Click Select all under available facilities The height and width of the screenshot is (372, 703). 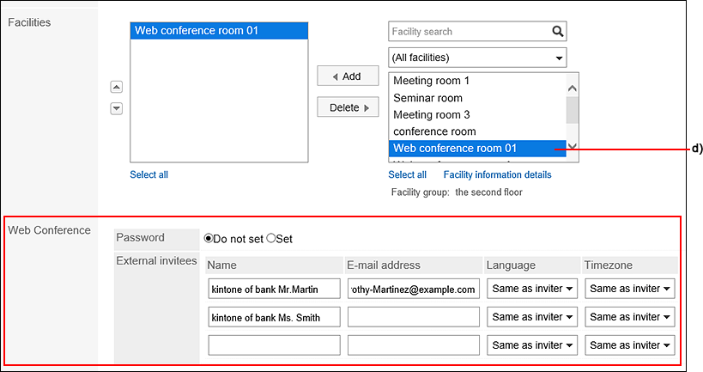[x=407, y=174]
